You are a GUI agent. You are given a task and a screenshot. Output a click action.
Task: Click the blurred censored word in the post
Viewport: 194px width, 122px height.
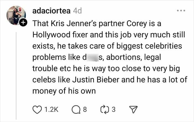tap(93, 57)
